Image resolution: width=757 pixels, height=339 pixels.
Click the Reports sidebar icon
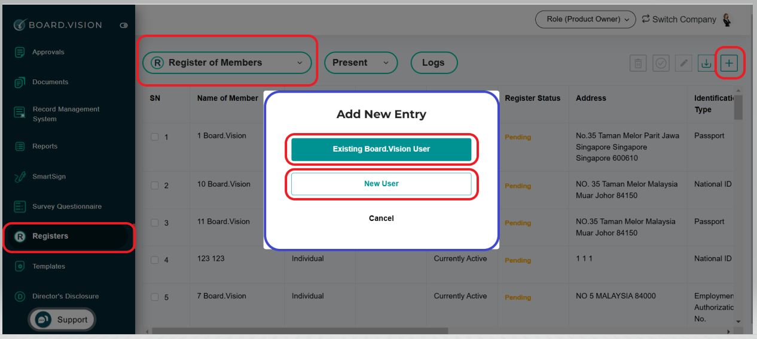(x=20, y=146)
